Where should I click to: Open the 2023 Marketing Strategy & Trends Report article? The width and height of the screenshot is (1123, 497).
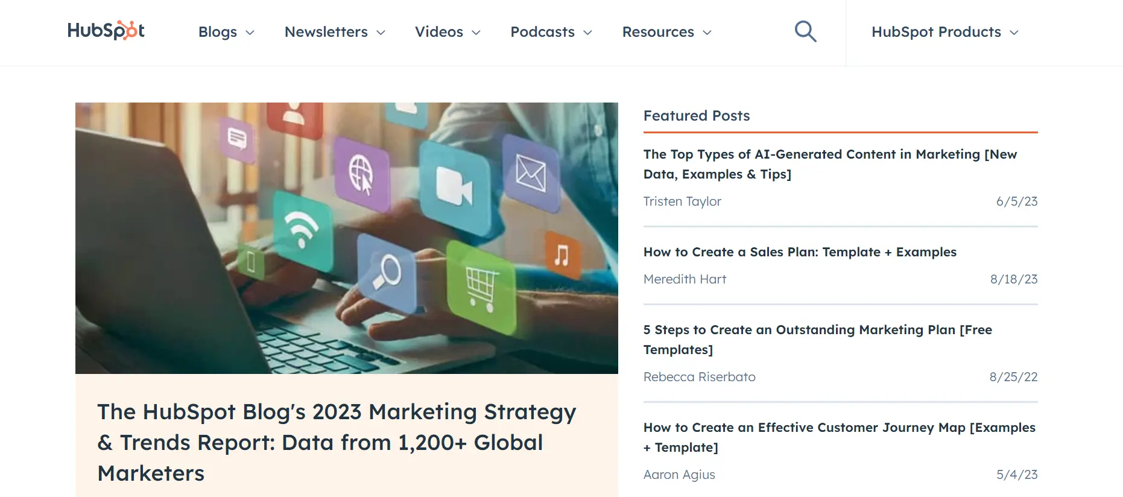(337, 442)
